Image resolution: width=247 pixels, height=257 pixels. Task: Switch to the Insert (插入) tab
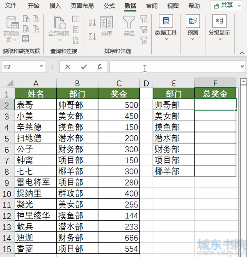(55, 6)
